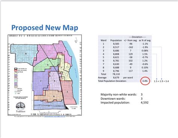Click the Total 78,110 table cell
The height and width of the screenshot is (138, 178).
pyautogui.click(x=116, y=74)
